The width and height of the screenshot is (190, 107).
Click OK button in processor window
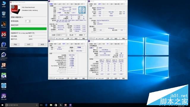84,38
